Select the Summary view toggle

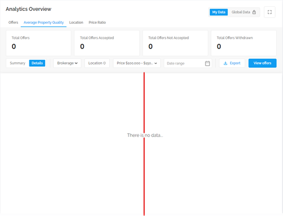(18, 63)
